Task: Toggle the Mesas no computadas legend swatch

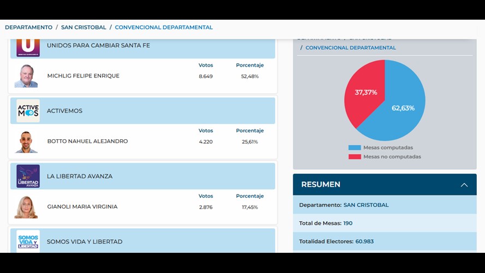Action: 354,157
